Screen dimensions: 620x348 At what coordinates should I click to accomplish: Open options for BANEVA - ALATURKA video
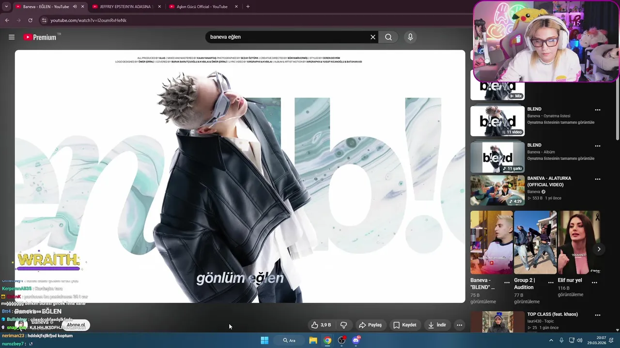598,179
